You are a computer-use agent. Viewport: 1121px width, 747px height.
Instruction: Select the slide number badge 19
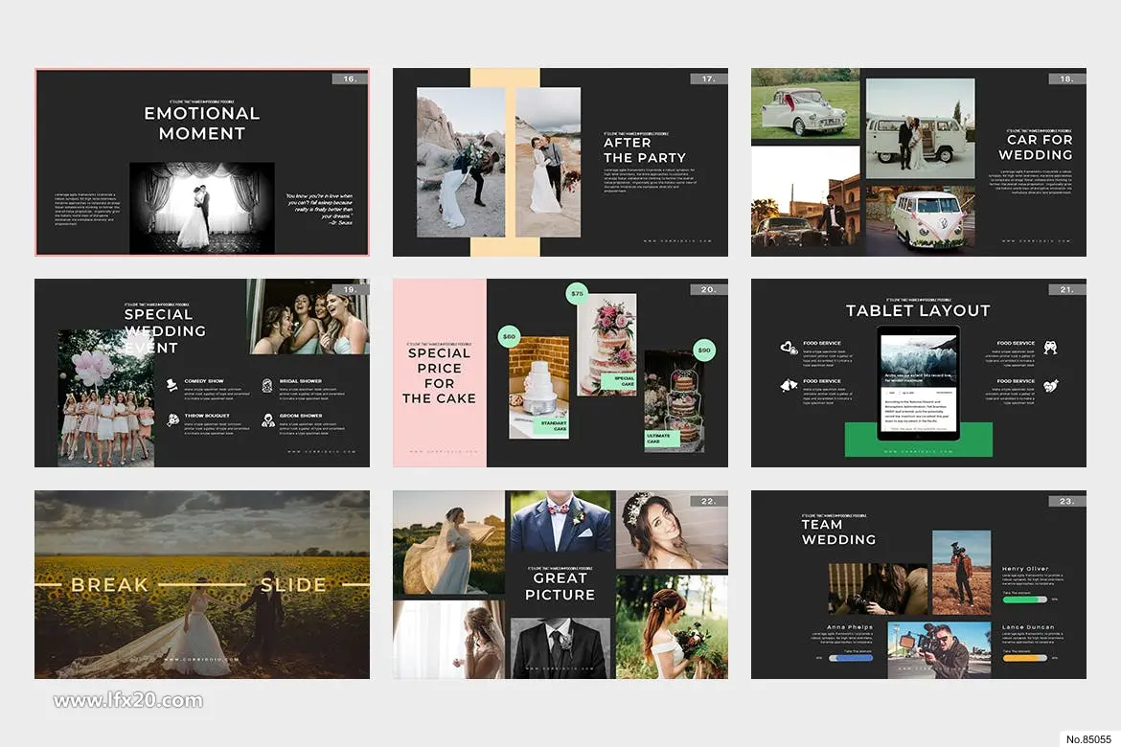pos(351,289)
